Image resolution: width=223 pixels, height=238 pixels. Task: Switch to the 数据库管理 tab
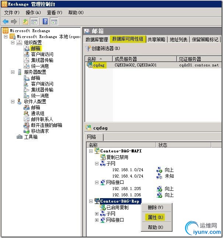[97, 39]
